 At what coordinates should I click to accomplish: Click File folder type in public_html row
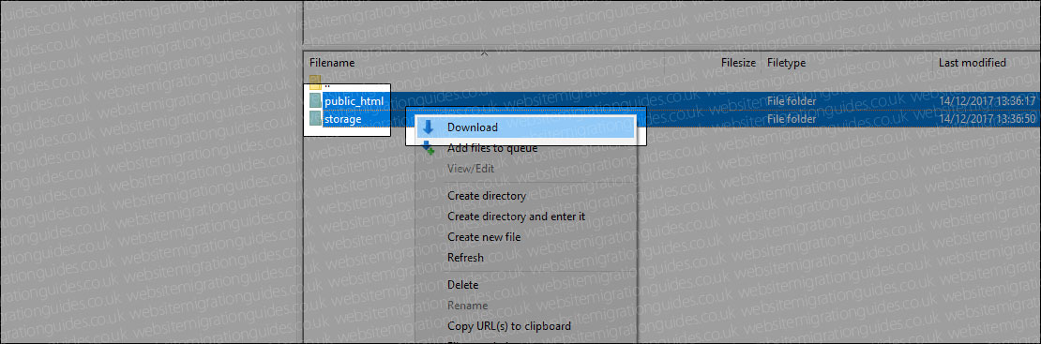[792, 101]
